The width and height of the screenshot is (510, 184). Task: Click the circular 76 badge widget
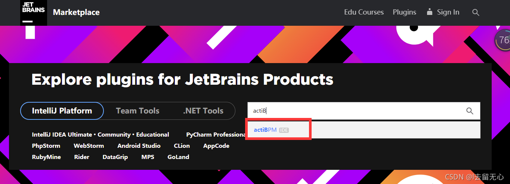(x=503, y=40)
